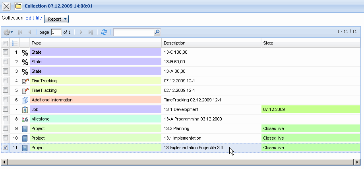The image size is (364, 169).
Task: Click the Additional information icon in row 6
Action: [25, 100]
